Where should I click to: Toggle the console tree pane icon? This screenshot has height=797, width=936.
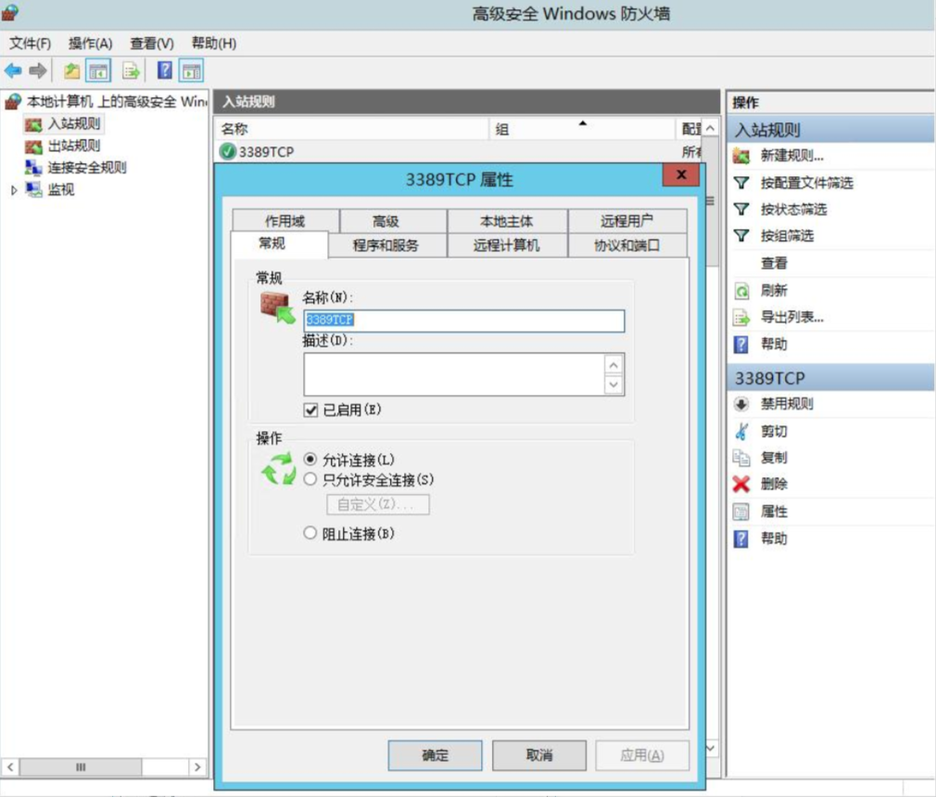pos(98,71)
